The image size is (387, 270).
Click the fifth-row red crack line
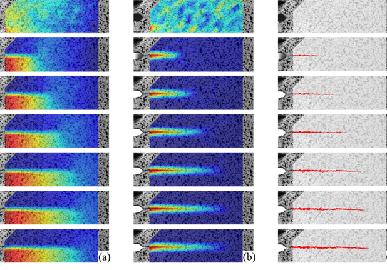(326, 171)
